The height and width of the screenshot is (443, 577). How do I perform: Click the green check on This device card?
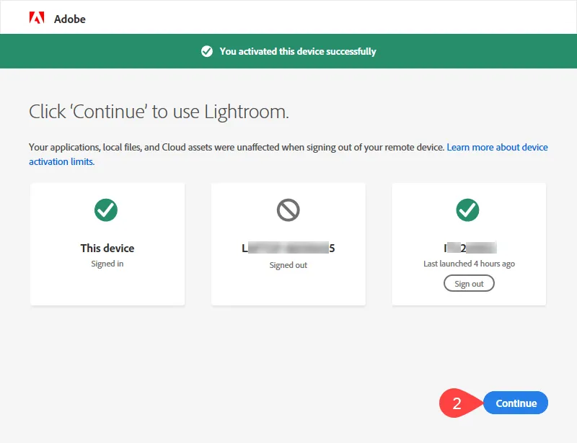(106, 210)
